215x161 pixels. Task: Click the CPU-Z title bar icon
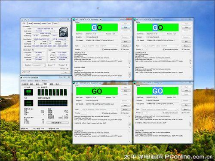(x=22, y=20)
